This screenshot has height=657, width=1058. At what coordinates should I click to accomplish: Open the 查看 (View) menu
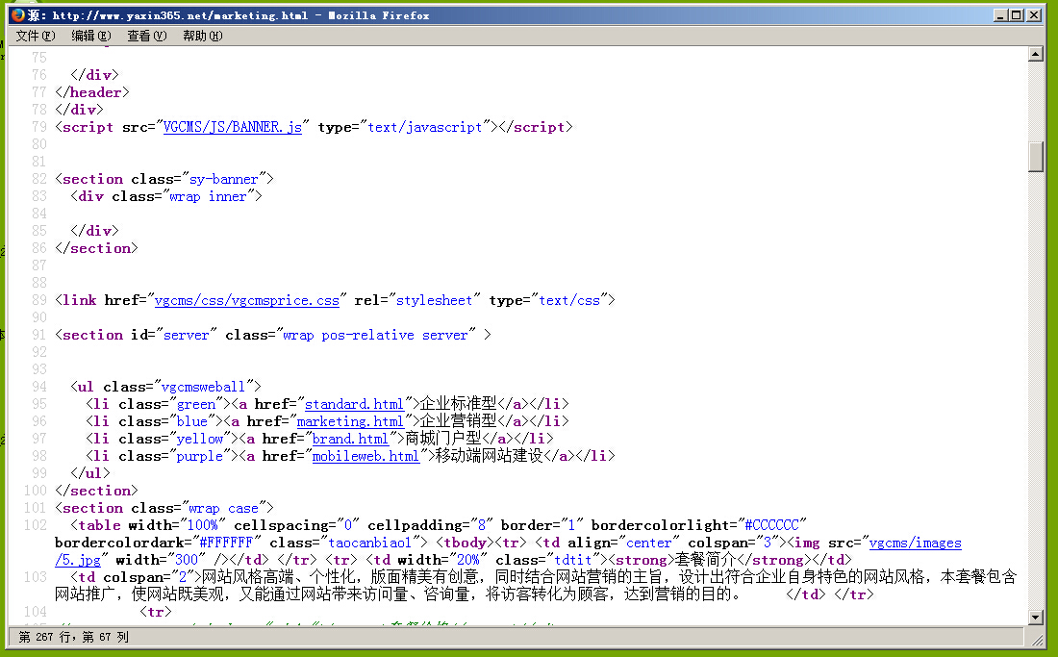[146, 36]
